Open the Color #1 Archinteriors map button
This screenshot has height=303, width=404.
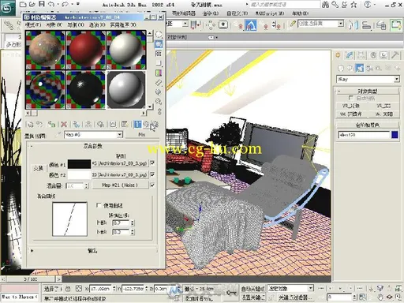pyautogui.click(x=120, y=163)
